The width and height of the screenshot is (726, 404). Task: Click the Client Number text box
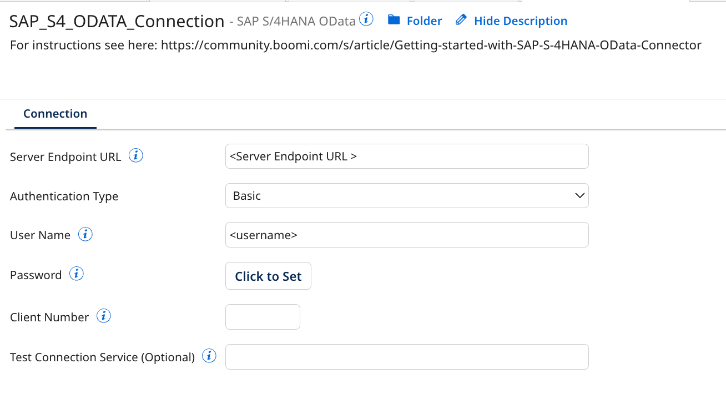263,316
